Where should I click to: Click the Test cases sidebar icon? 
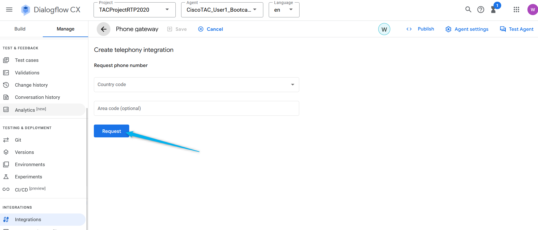(x=6, y=60)
